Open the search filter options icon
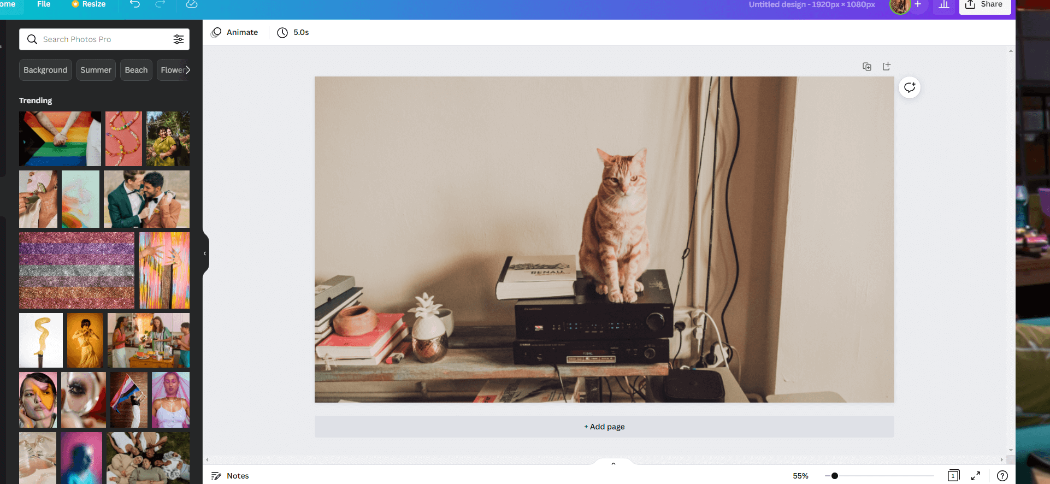This screenshot has height=484, width=1050. pyautogui.click(x=179, y=39)
